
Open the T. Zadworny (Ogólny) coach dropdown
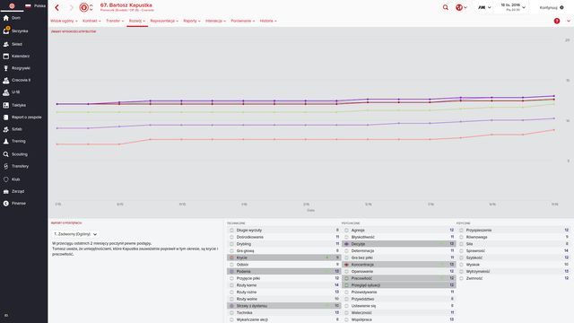tap(75, 234)
